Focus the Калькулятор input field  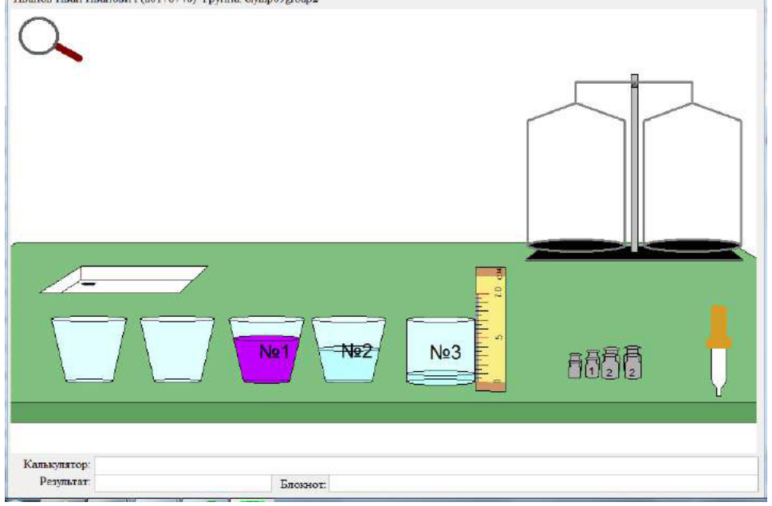pyautogui.click(x=427, y=465)
